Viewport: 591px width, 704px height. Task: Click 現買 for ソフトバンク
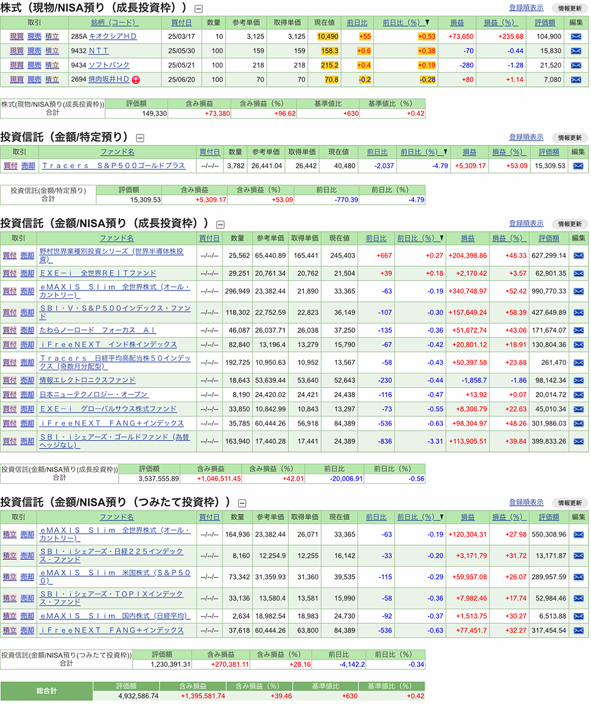17,65
